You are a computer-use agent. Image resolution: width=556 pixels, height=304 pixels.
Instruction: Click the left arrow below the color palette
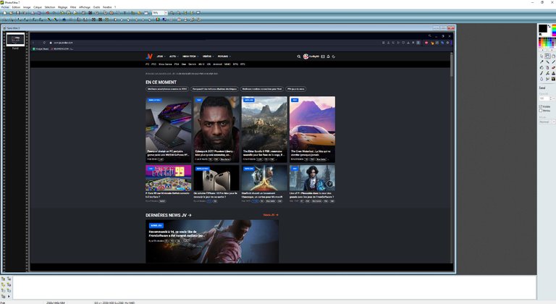coord(542,50)
